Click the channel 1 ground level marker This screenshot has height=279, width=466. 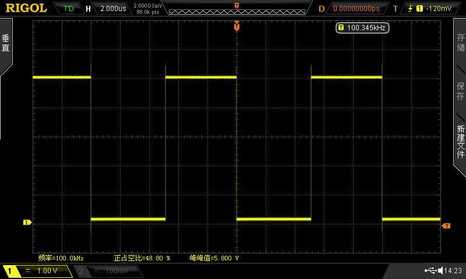(x=27, y=222)
